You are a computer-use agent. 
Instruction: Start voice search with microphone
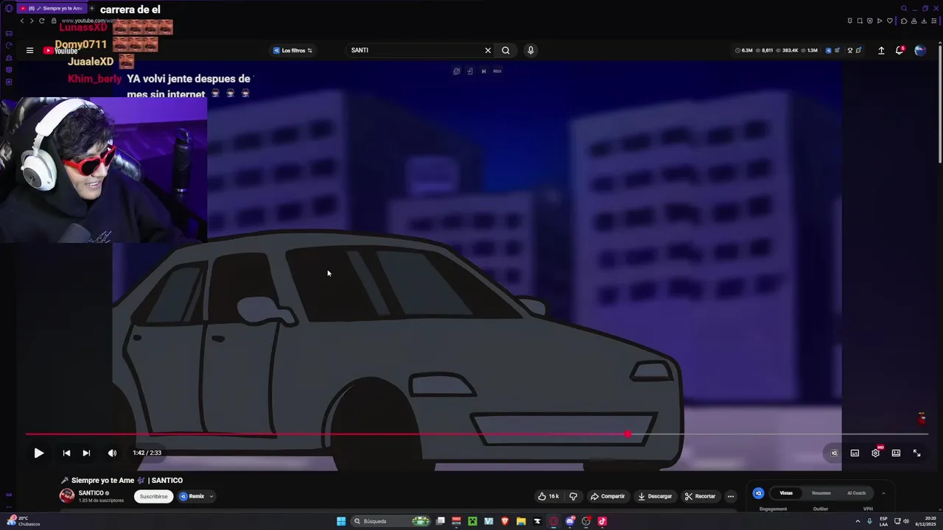530,50
